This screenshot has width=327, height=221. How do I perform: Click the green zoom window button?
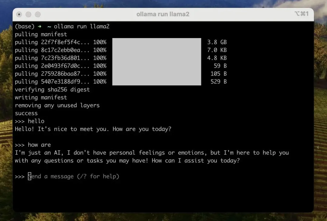[x=38, y=14]
